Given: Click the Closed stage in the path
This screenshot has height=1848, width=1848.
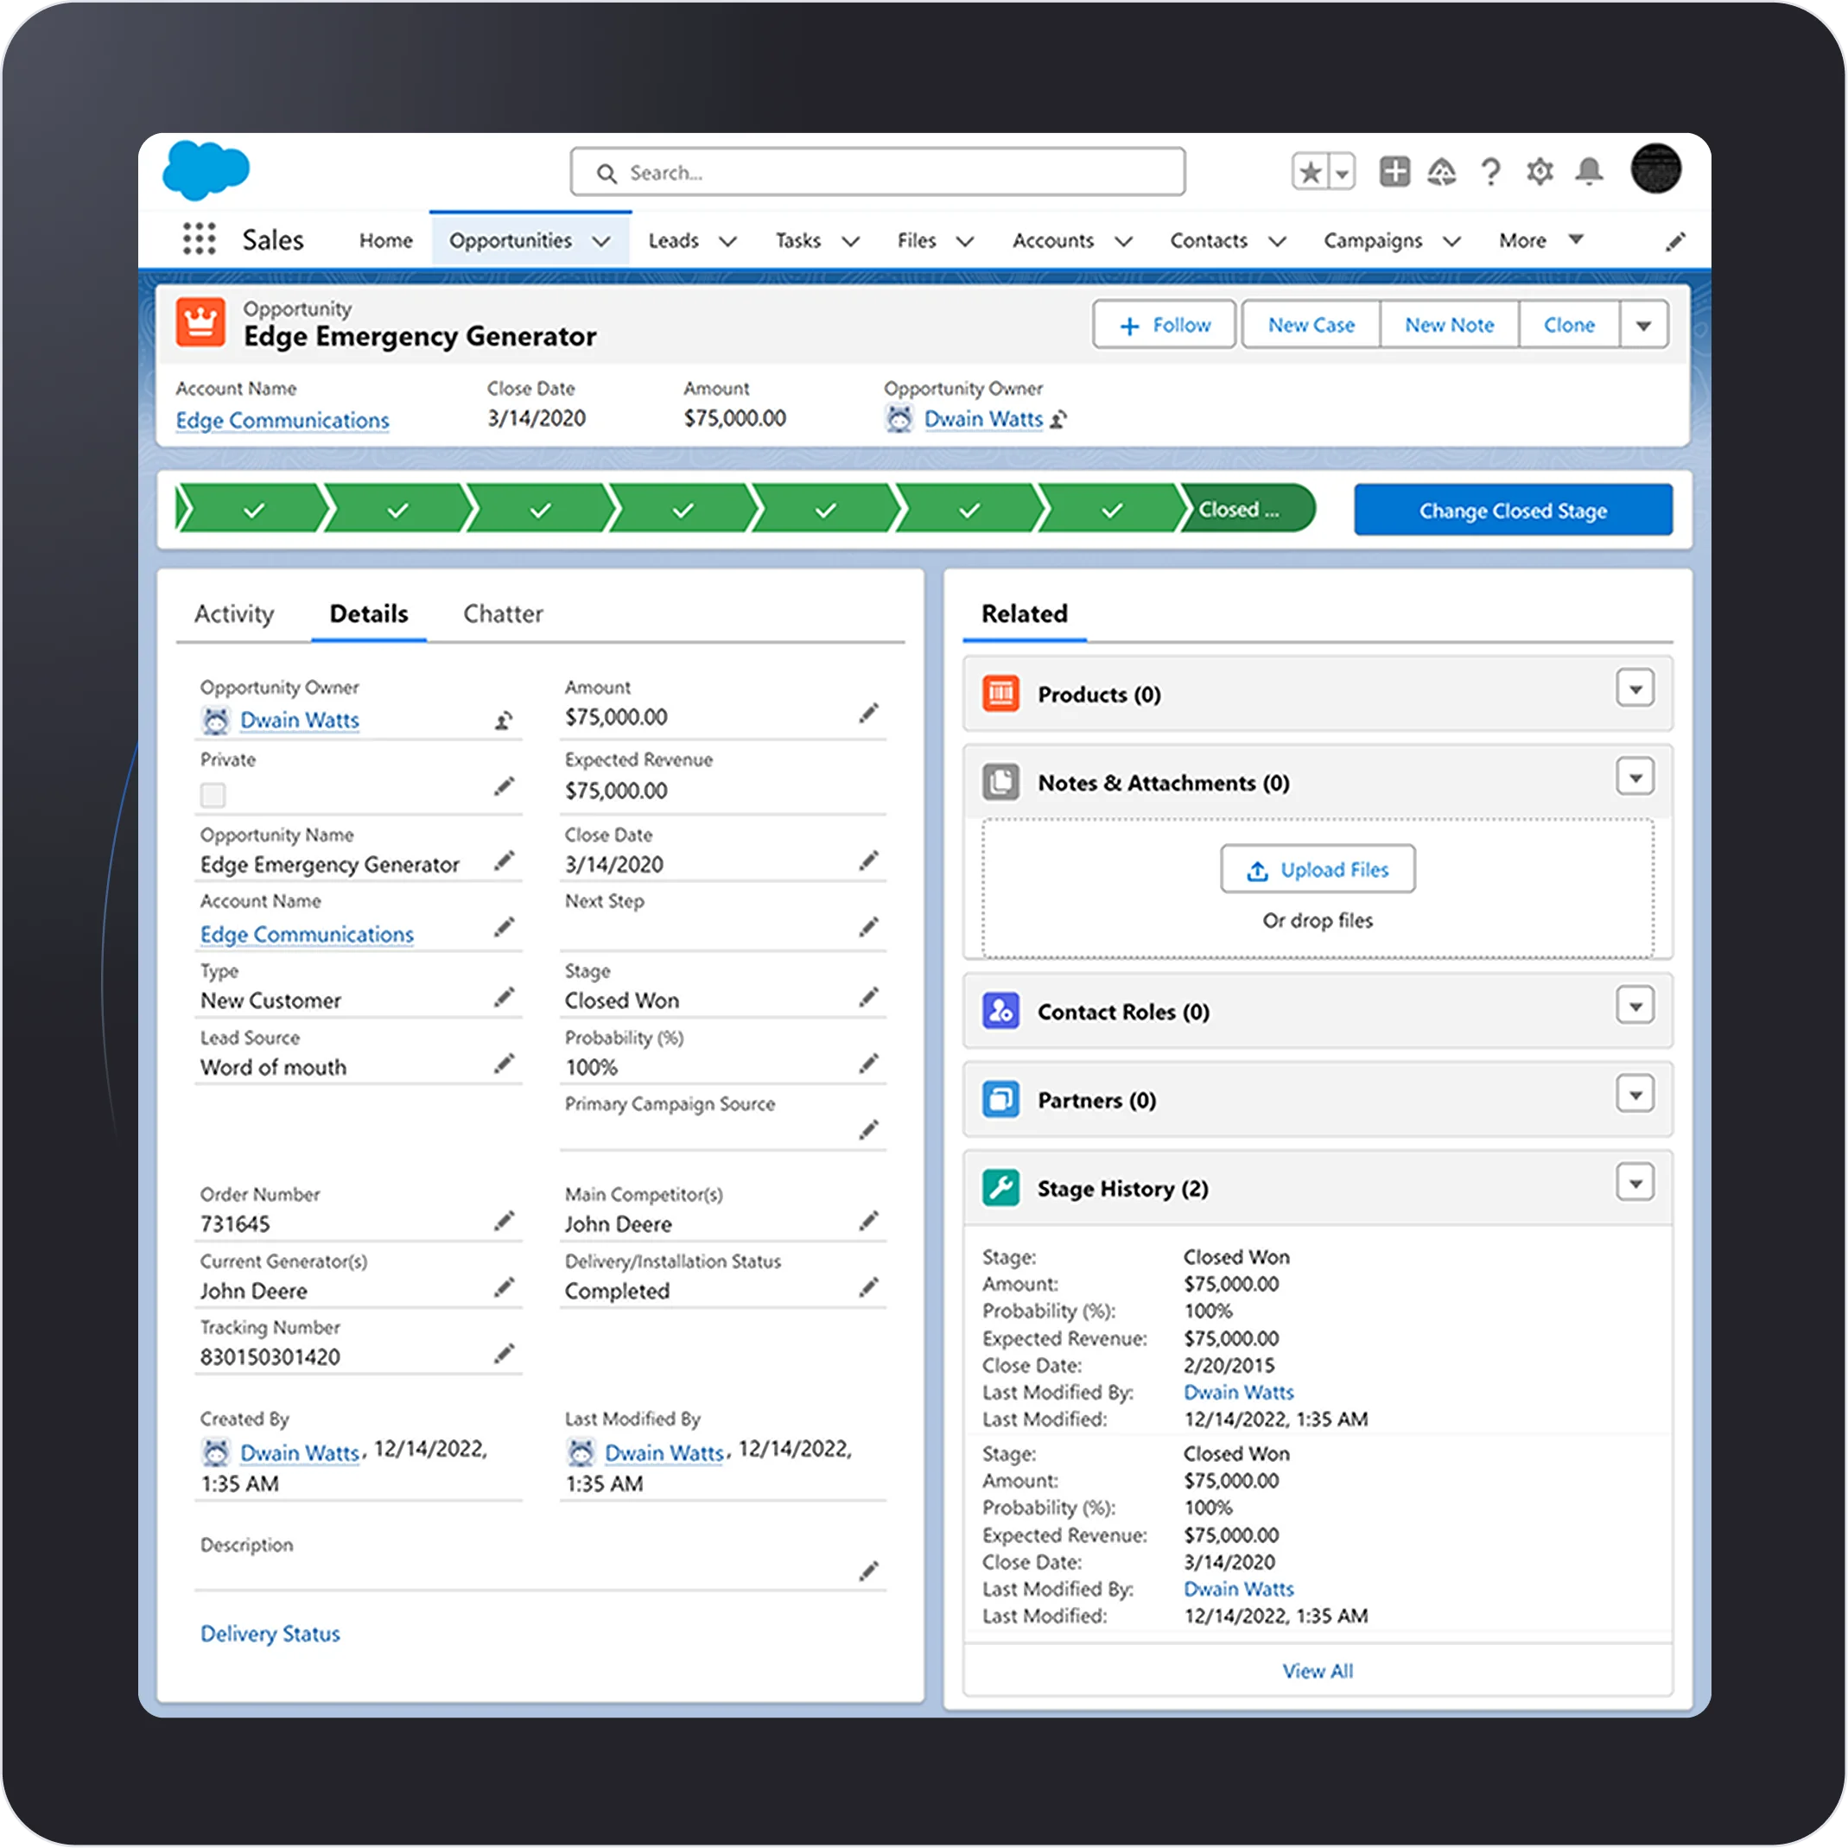Looking at the screenshot, I should pyautogui.click(x=1248, y=510).
